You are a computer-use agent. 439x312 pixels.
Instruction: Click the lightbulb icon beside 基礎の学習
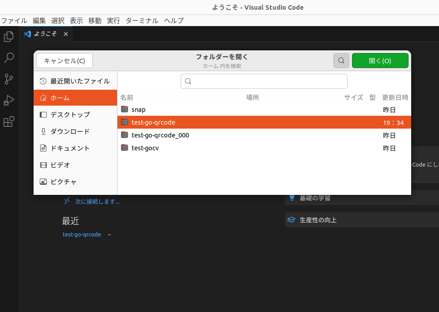tap(292, 198)
